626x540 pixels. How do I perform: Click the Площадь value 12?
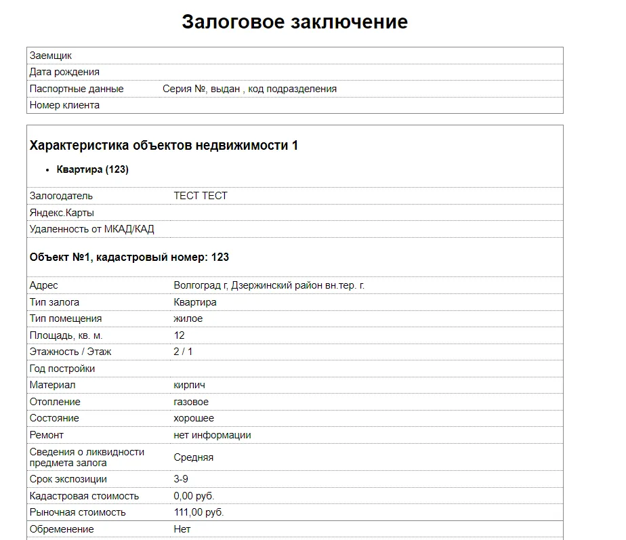point(180,335)
